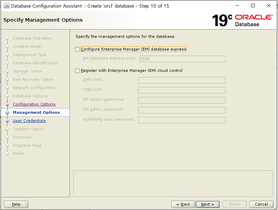
Task: Return to previous step with Back button
Action: tap(183, 205)
